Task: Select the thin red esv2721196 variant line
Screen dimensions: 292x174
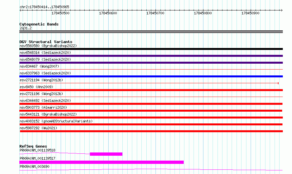Action: pyautogui.click(x=151, y=97)
